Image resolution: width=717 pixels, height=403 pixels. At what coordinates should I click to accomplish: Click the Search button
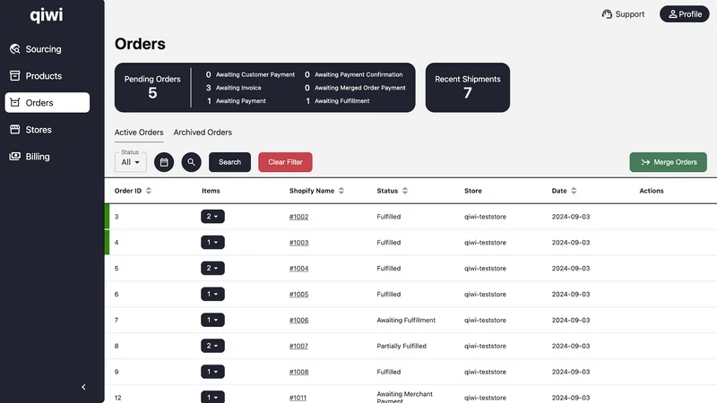tap(229, 162)
